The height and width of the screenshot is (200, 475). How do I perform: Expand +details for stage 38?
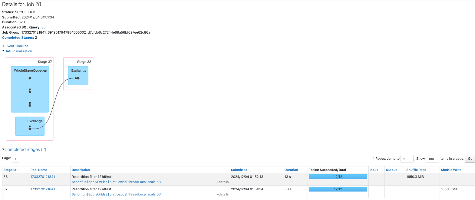pyautogui.click(x=223, y=182)
